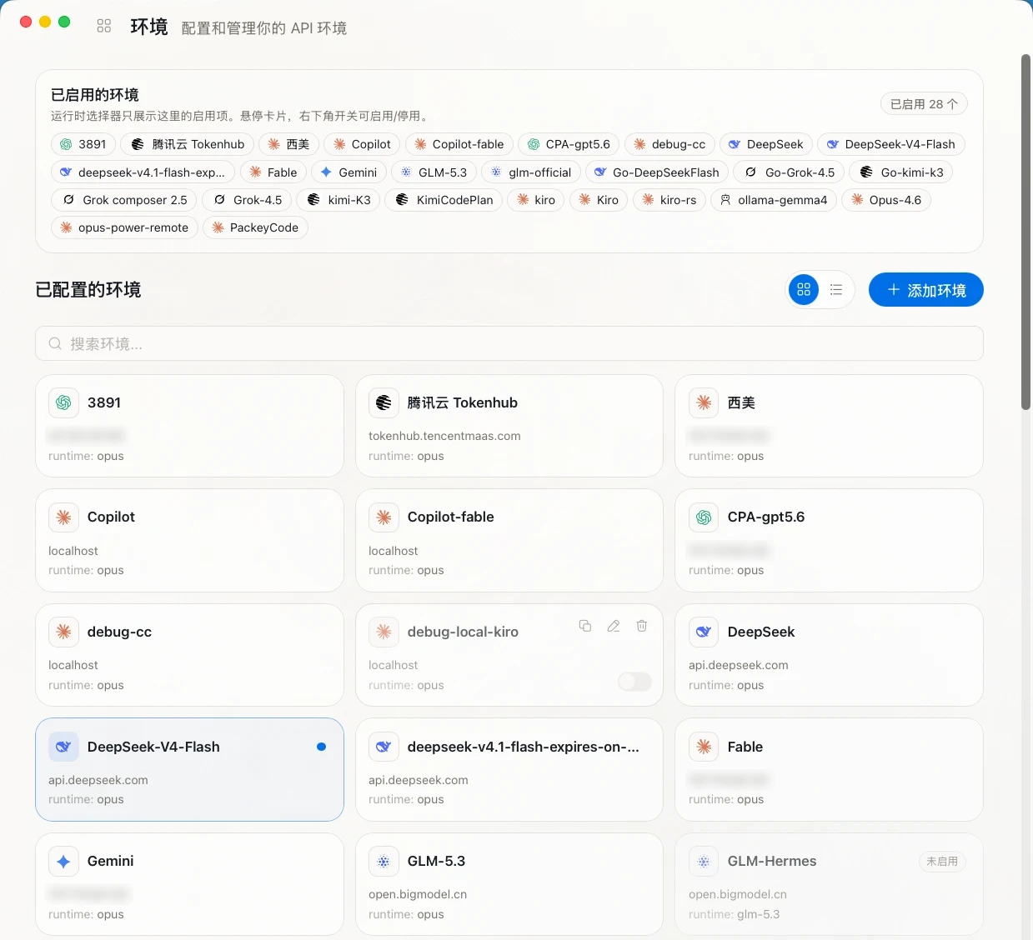This screenshot has height=940, width=1033.
Task: Click the icon on the debug-cc card
Action: coord(63,632)
